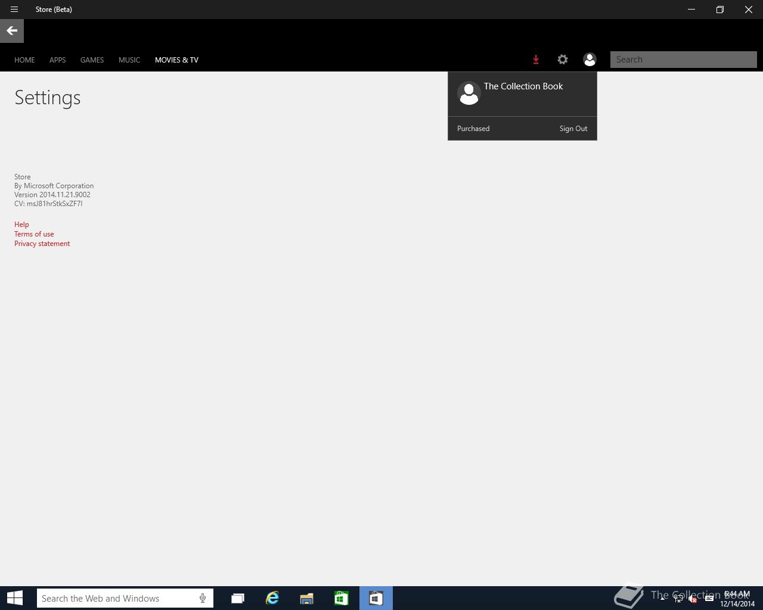The height and width of the screenshot is (610, 763).
Task: Open the GAMES tab
Action: [x=92, y=60]
